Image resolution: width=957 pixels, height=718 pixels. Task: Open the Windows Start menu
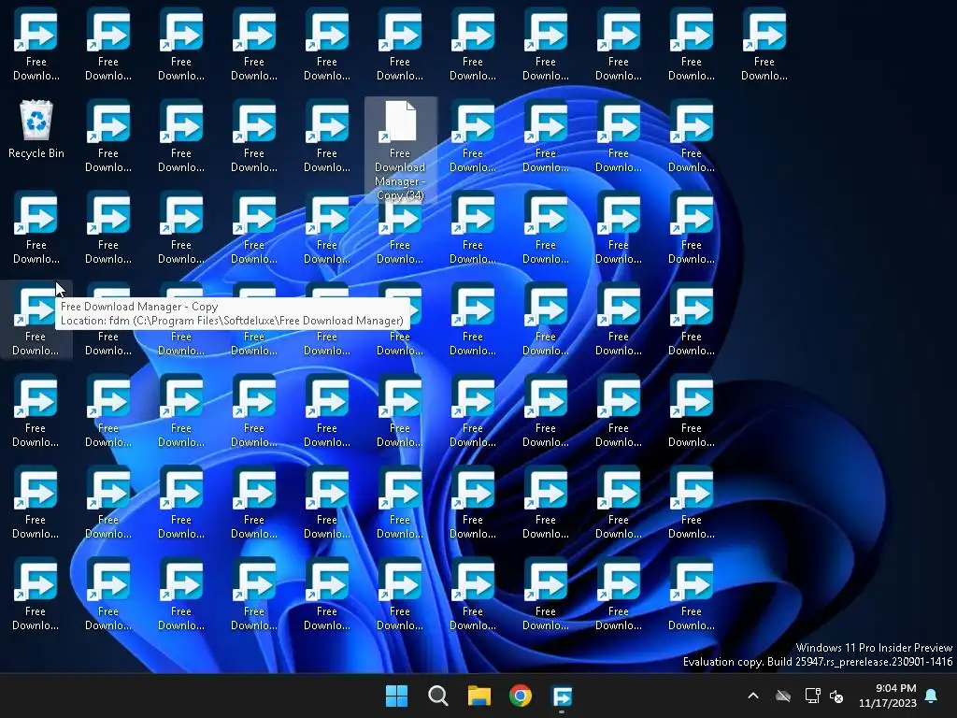(396, 696)
